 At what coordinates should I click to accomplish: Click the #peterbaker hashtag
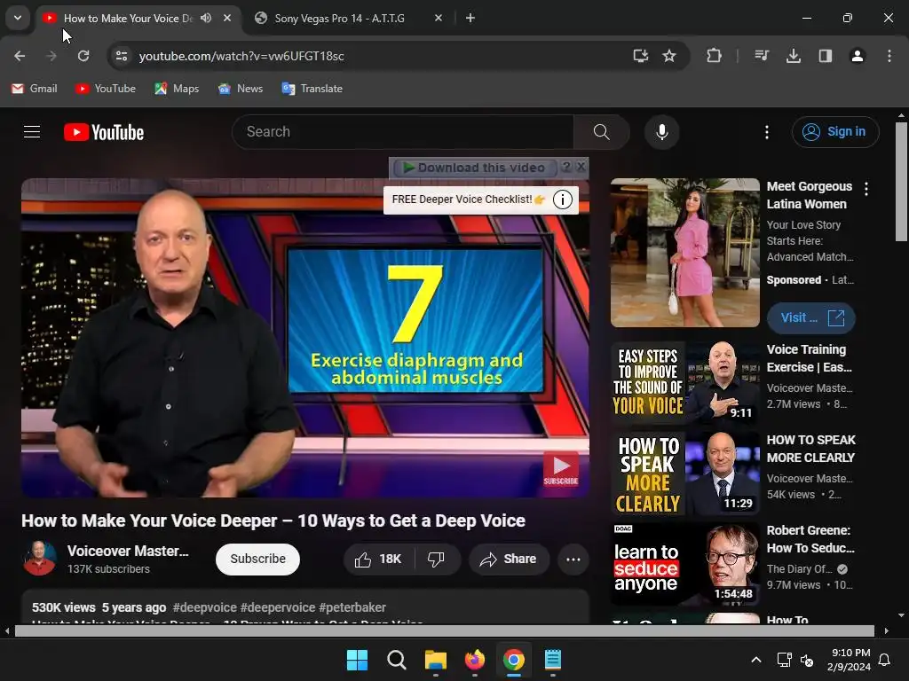(352, 607)
